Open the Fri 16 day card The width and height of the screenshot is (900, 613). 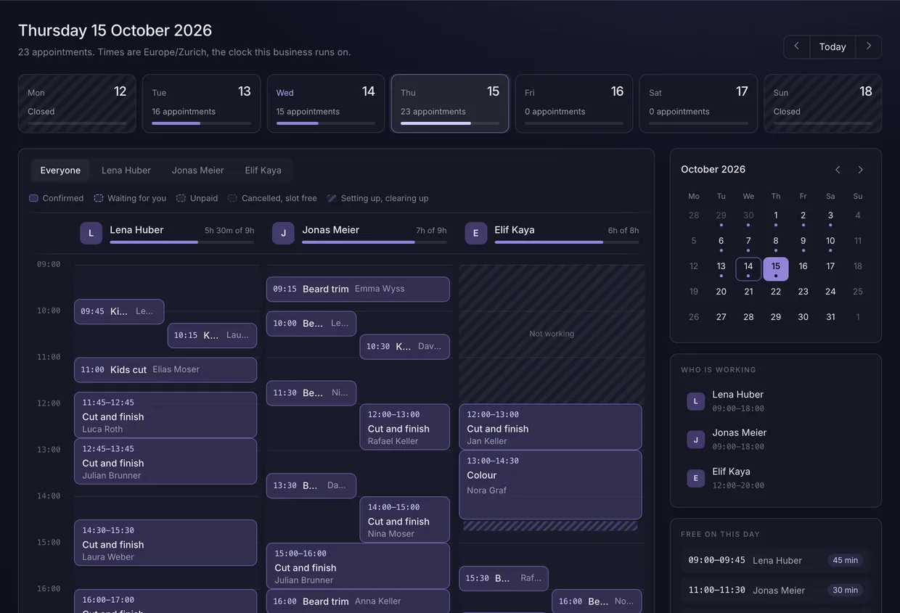tap(574, 104)
